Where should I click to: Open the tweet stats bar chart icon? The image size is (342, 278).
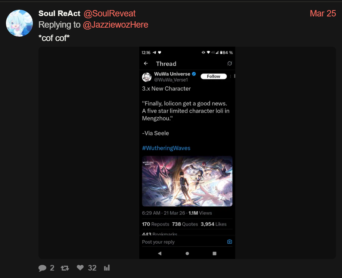click(x=107, y=268)
